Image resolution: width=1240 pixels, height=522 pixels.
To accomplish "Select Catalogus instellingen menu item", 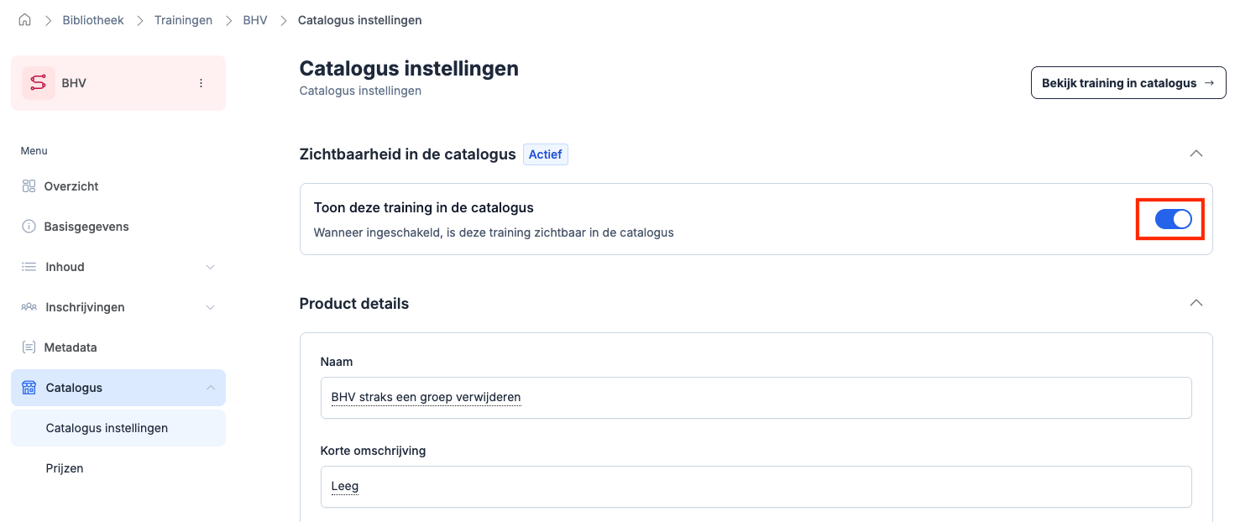I will pos(107,428).
